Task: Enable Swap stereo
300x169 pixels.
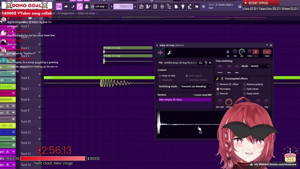Action: point(251,93)
